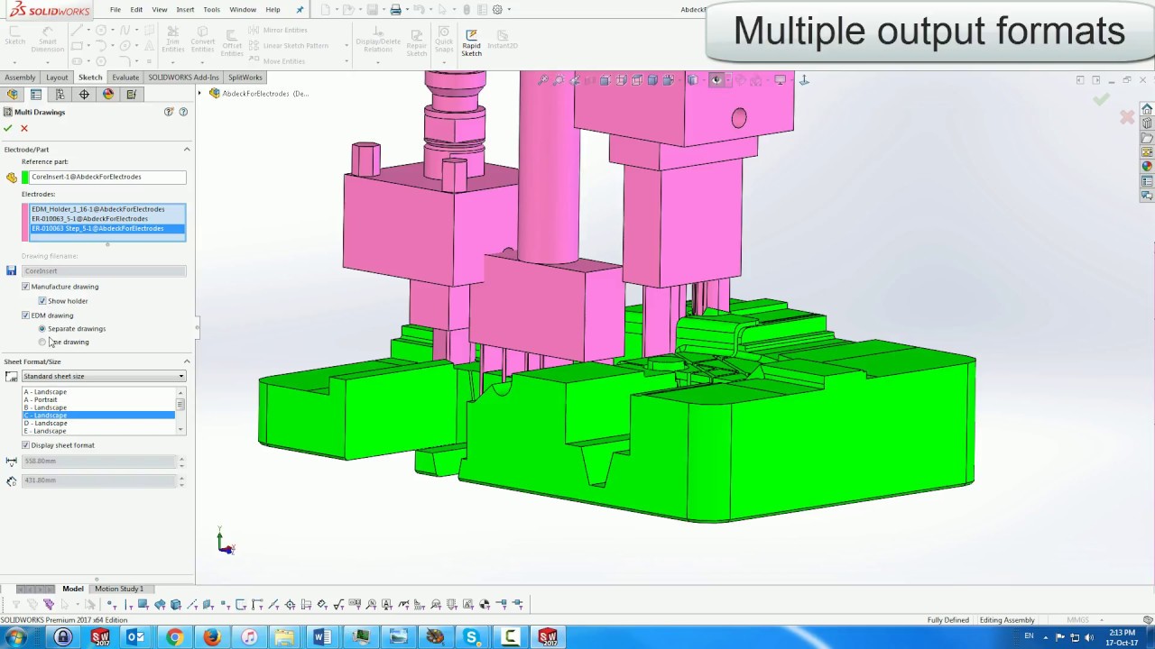
Task: Switch to the SplitWorks tab
Action: click(245, 78)
